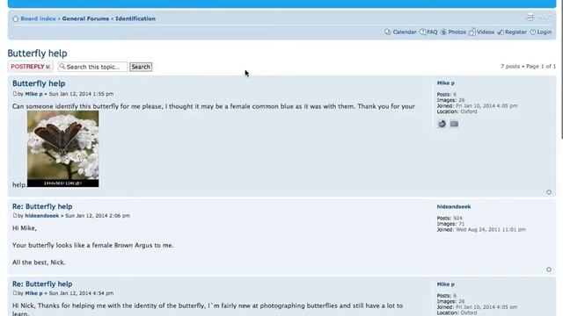Open the first post title Butterfly help
This screenshot has width=563, height=316.
(x=39, y=83)
